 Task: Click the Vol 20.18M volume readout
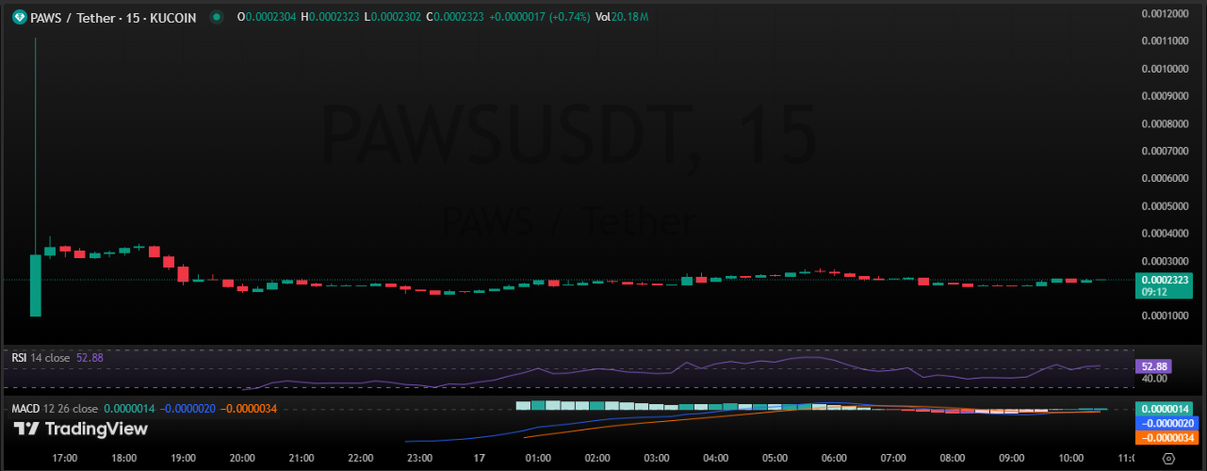(621, 17)
